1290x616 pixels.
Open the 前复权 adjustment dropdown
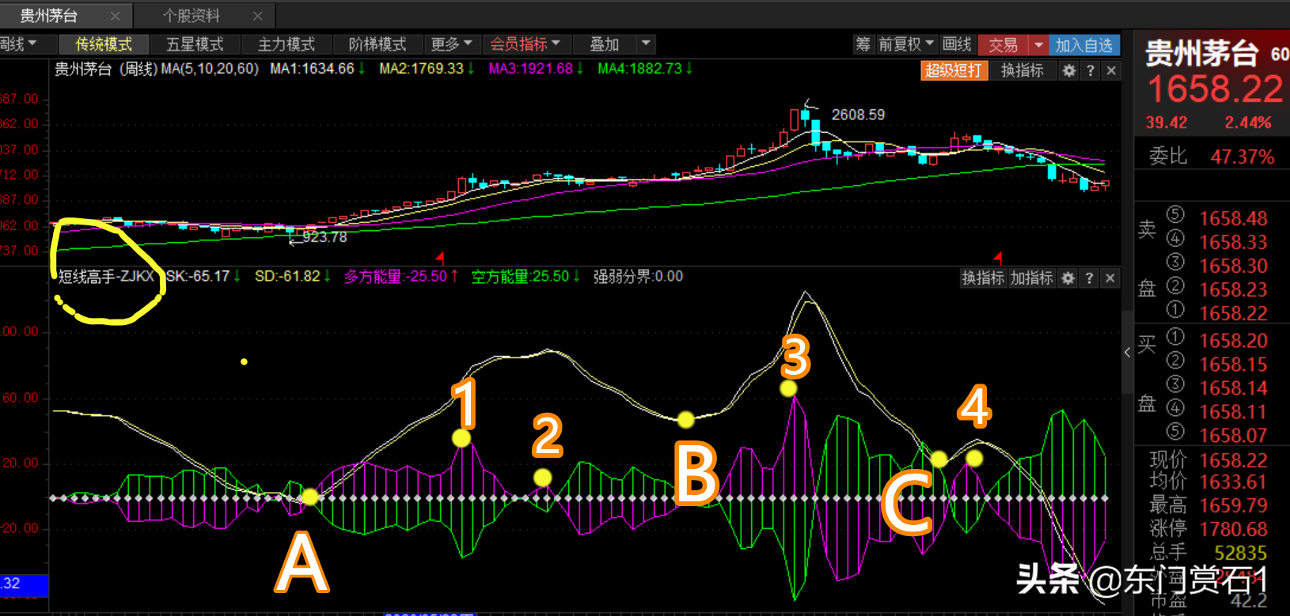(x=906, y=45)
